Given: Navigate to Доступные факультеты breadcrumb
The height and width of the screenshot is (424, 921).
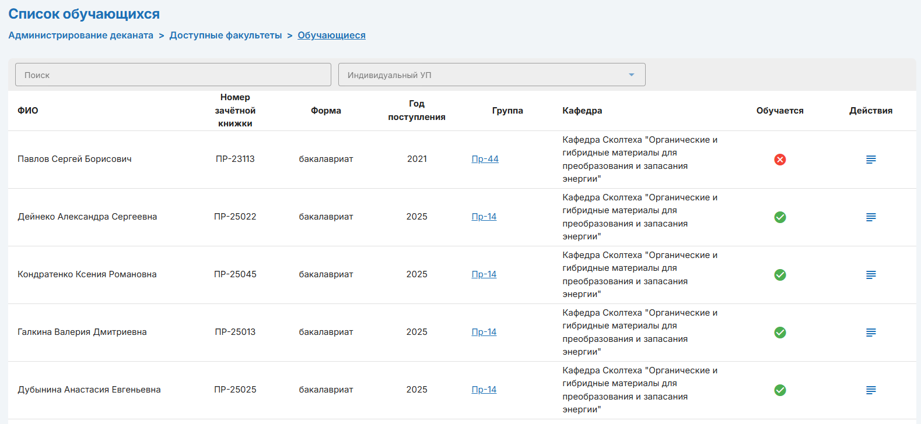Looking at the screenshot, I should [x=225, y=36].
